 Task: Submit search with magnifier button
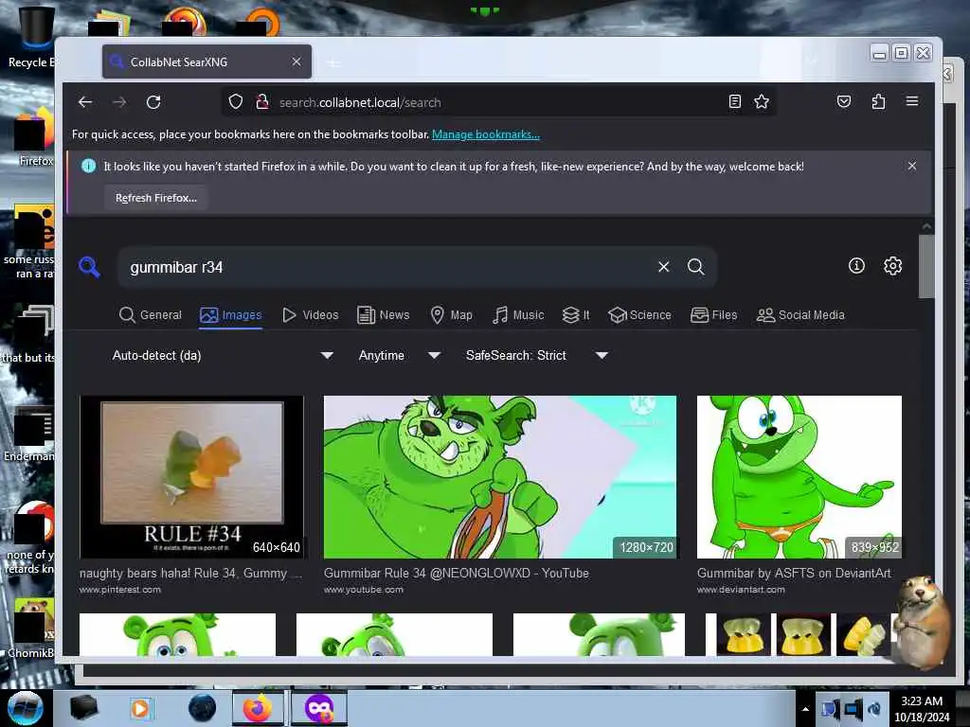pos(696,266)
